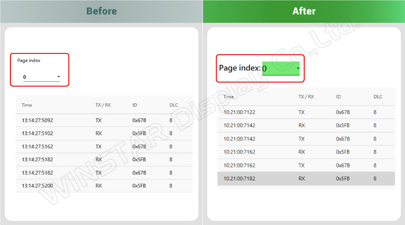This screenshot has height=225, width=405.
Task: Select the highlighted row 10:21:00:7182
Action: [x=306, y=179]
